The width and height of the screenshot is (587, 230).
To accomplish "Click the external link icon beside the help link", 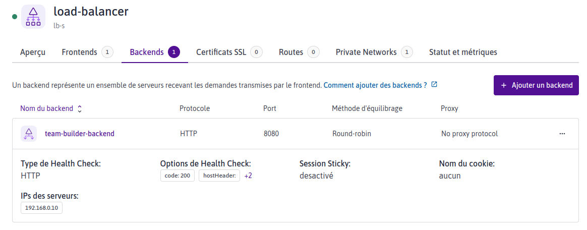I will pyautogui.click(x=434, y=85).
